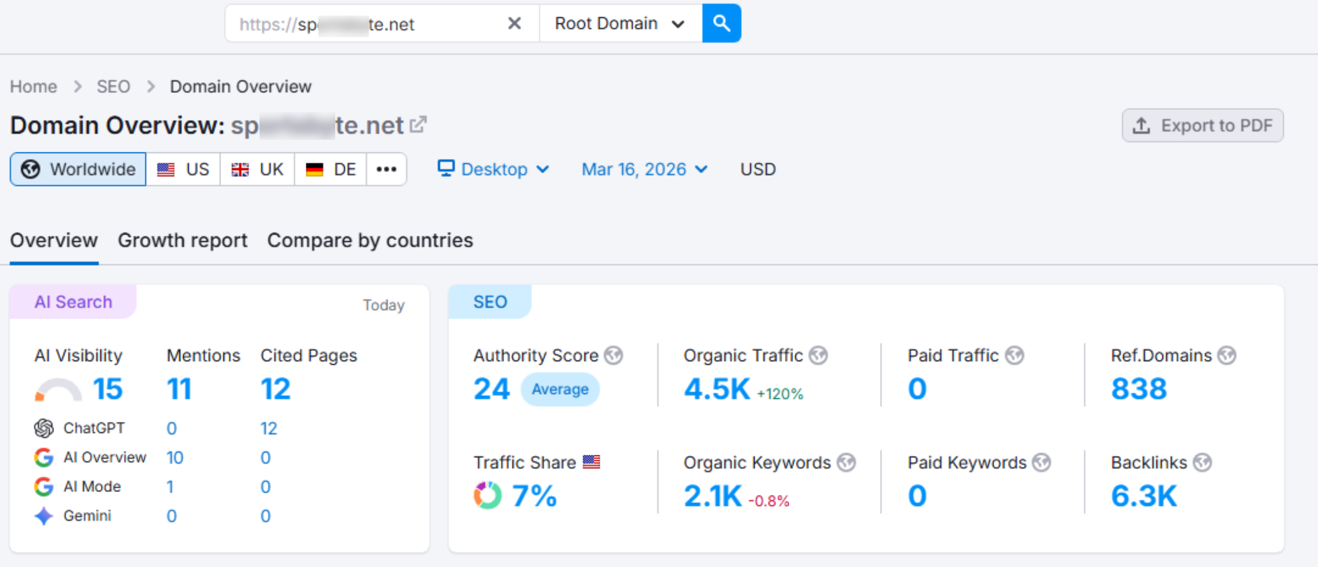The image size is (1318, 567).
Task: Click Export to PDF
Action: (1202, 125)
